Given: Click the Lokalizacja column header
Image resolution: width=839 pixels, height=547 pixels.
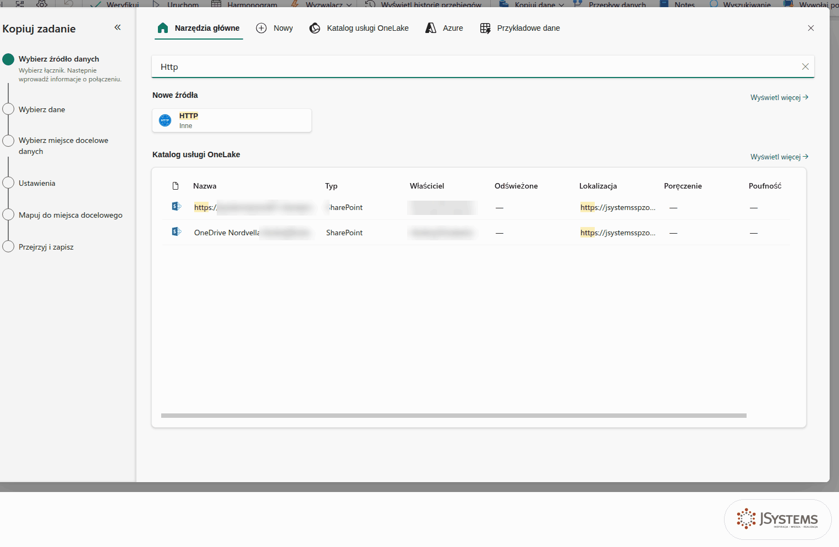Looking at the screenshot, I should 598,186.
